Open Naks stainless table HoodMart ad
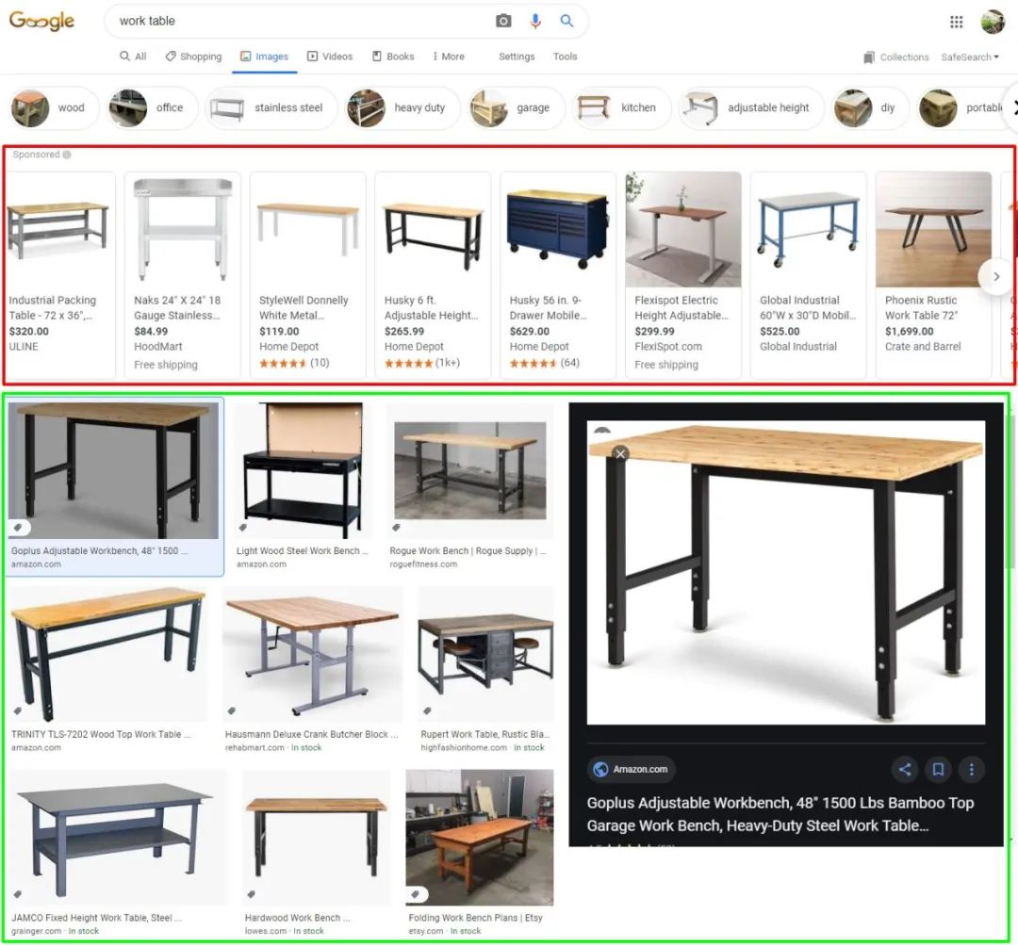This screenshot has height=945, width=1018. pos(183,274)
